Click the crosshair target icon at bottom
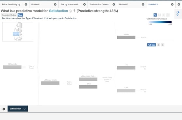Screen dimensions: 182x120 point(4,109)
